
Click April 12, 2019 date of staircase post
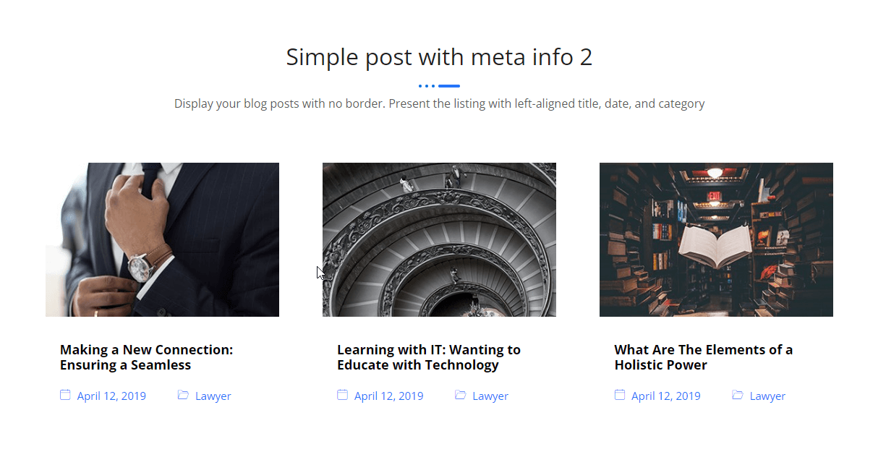point(388,396)
